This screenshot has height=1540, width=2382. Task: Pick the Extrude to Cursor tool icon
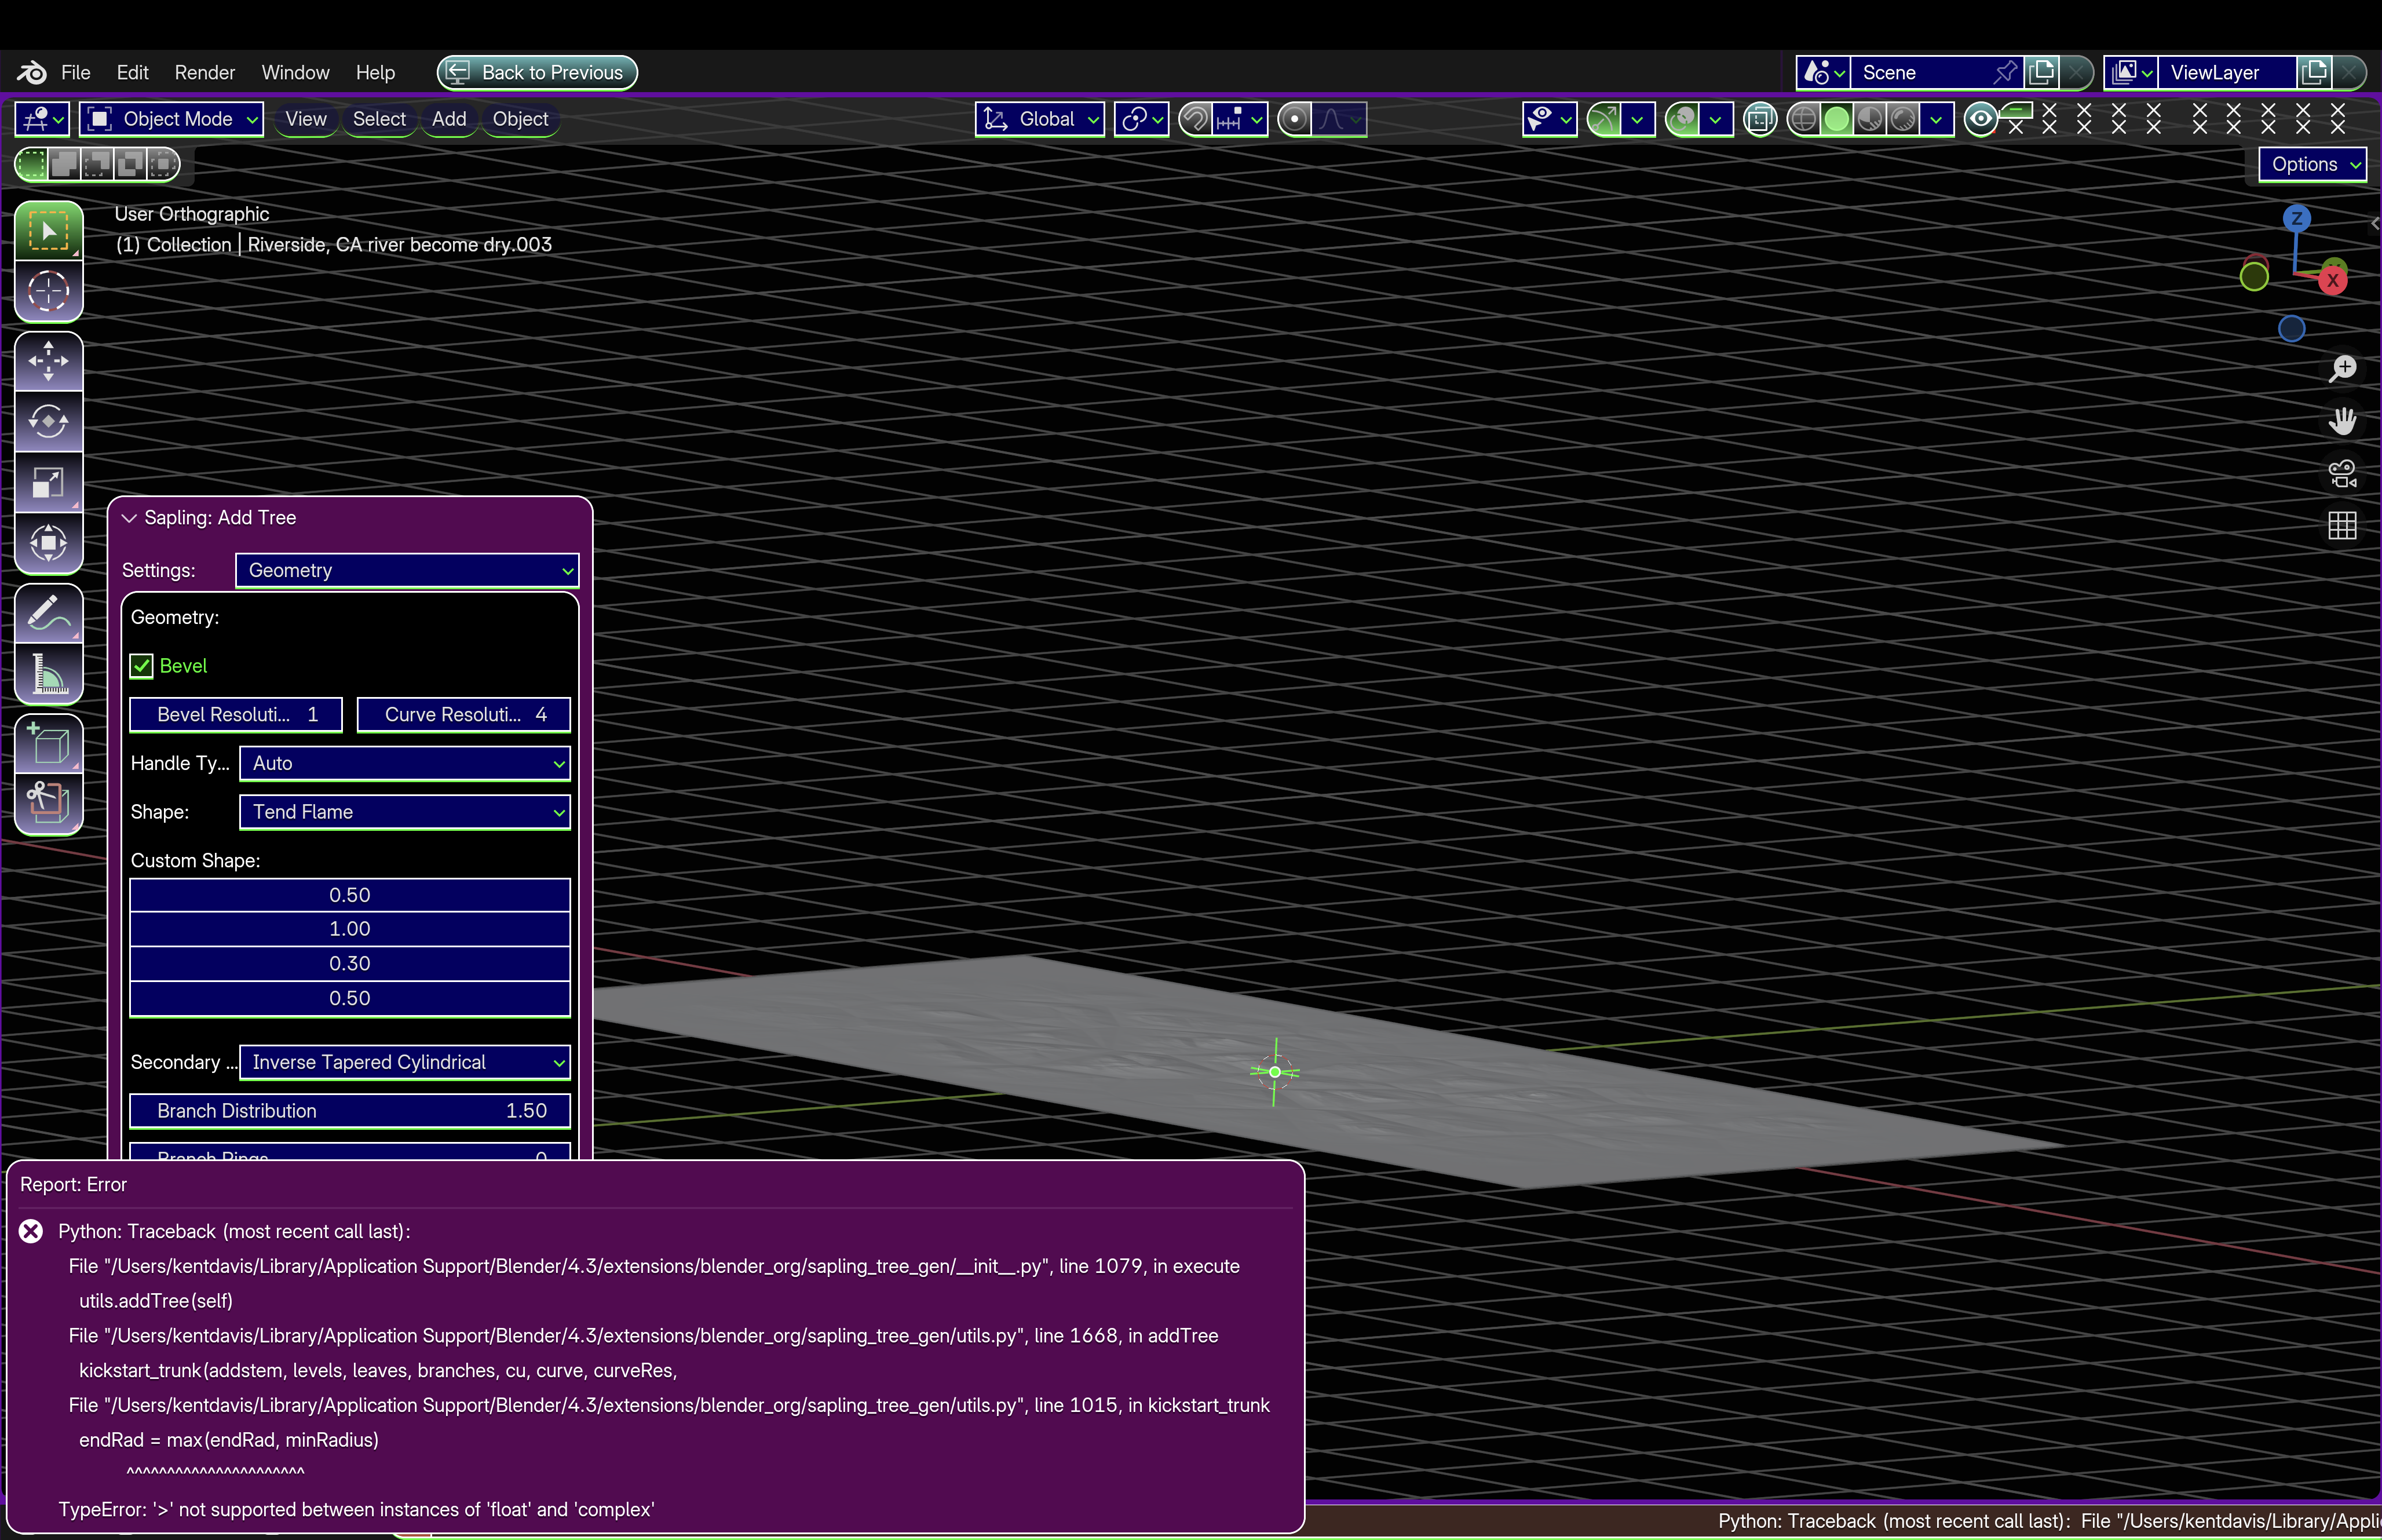click(48, 804)
